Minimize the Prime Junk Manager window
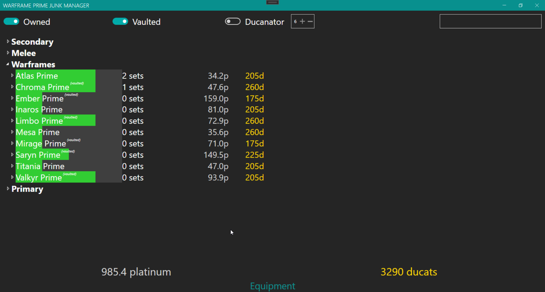545x292 pixels. tap(504, 5)
